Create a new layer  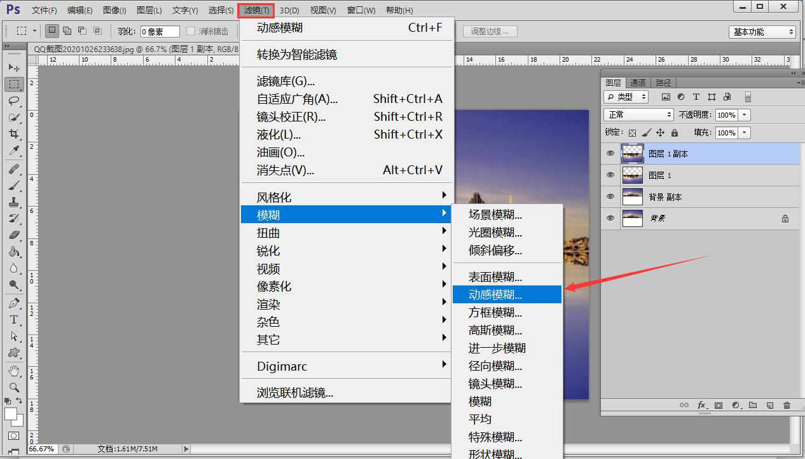pyautogui.click(x=769, y=405)
